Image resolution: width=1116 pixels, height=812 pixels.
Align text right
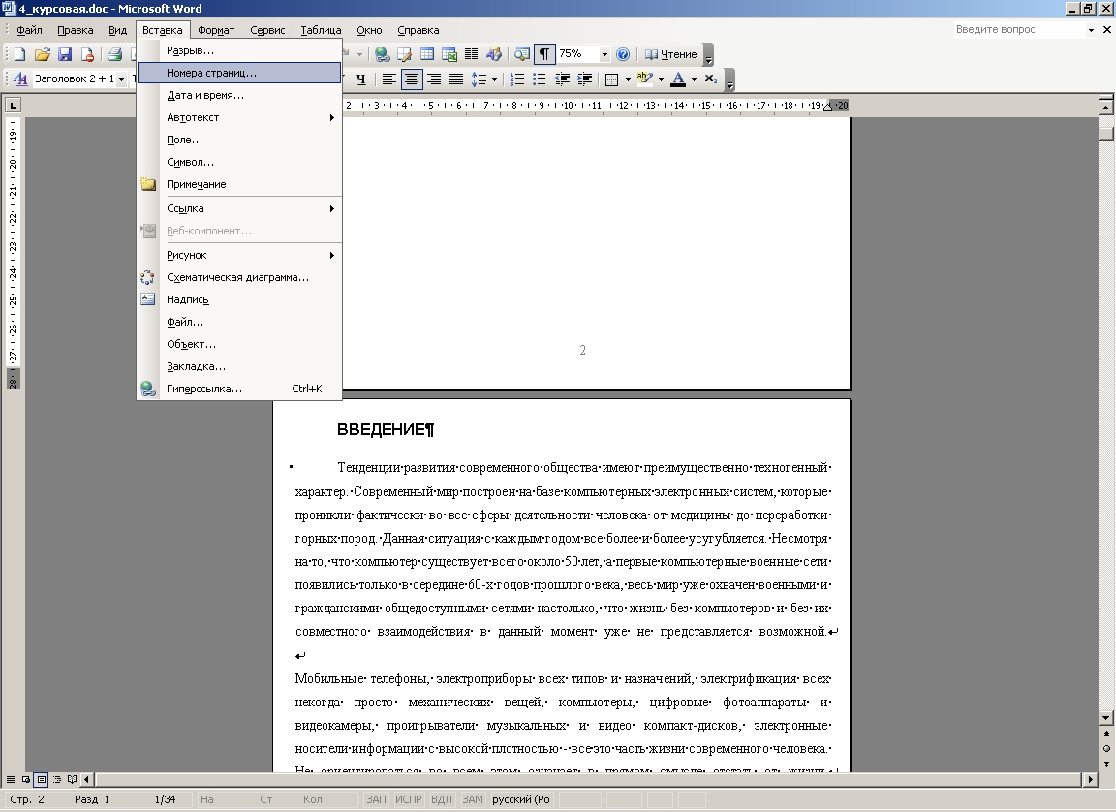click(433, 79)
